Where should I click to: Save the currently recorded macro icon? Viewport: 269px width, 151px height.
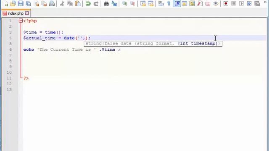257,4
